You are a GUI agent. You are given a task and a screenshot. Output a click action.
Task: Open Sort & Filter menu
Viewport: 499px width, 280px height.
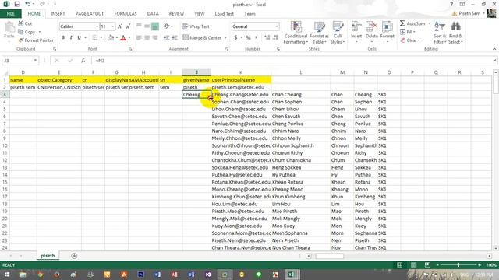440,33
